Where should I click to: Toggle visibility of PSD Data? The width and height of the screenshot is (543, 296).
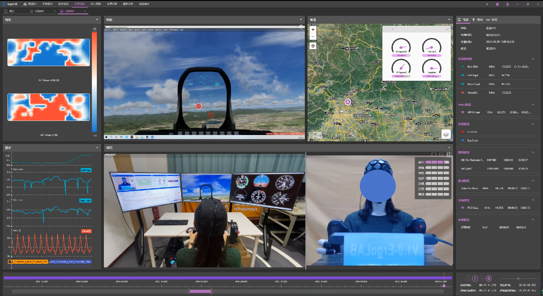tap(463, 208)
